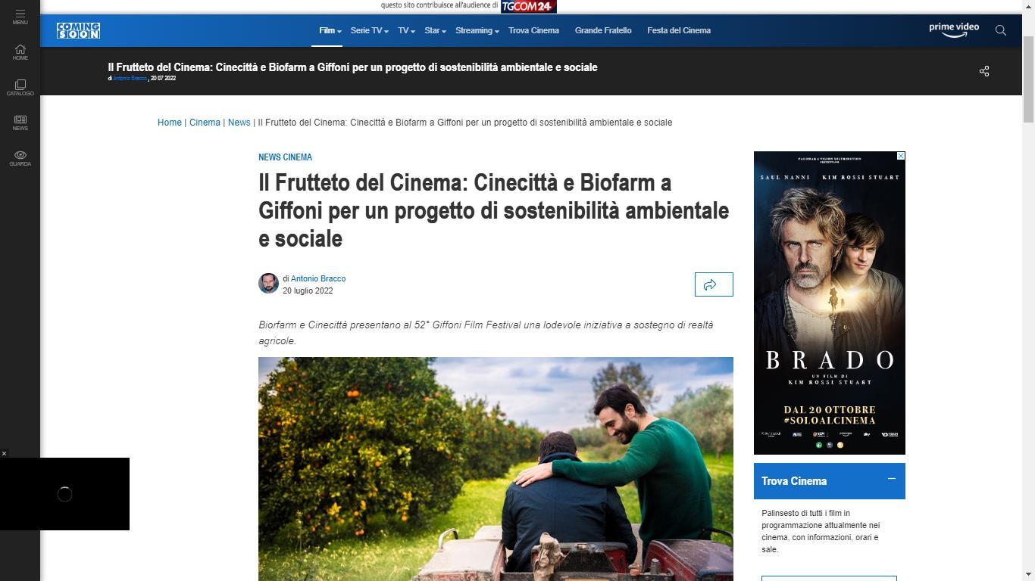Screen dimensions: 1035x581
Task: Click the article share arrow button
Action: click(x=714, y=284)
